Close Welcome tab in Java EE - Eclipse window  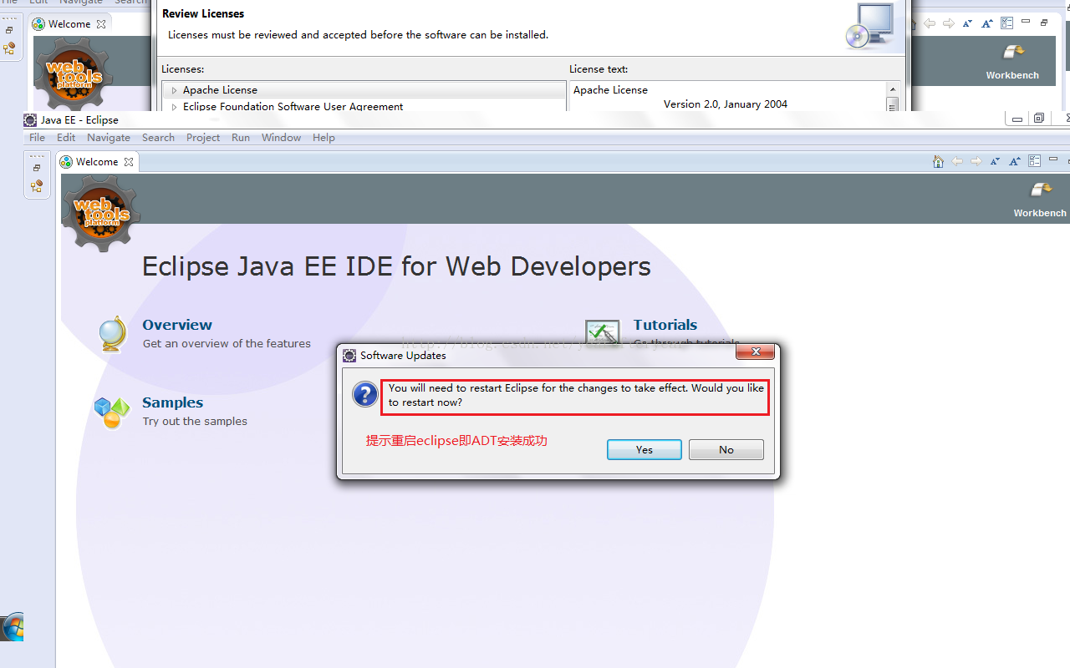[129, 162]
